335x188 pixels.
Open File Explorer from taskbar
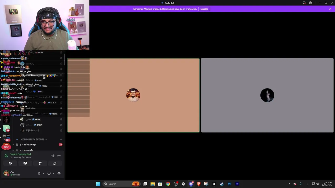point(153,184)
